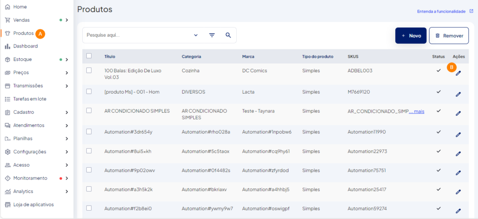Click the Atendimentos chat icon

point(8,125)
